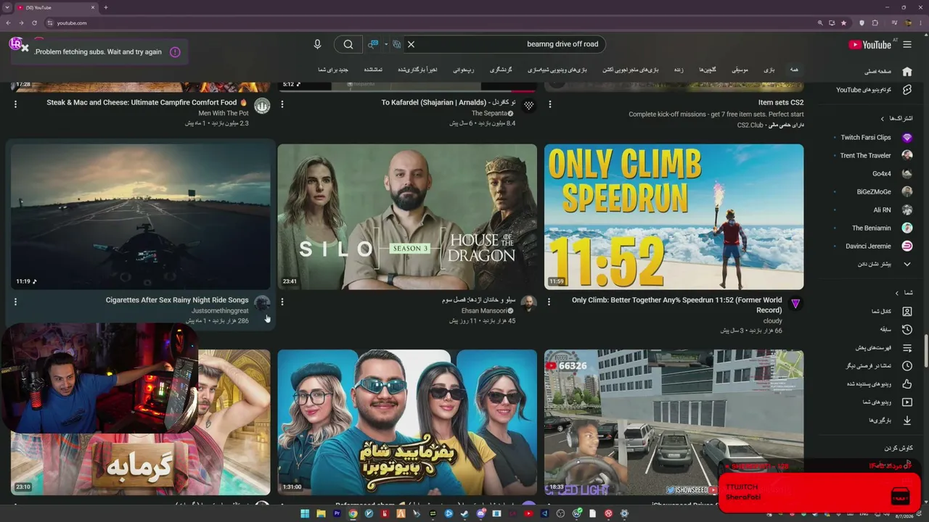
Task: Select the تماشاشده (Watched) filter chip
Action: (x=373, y=70)
